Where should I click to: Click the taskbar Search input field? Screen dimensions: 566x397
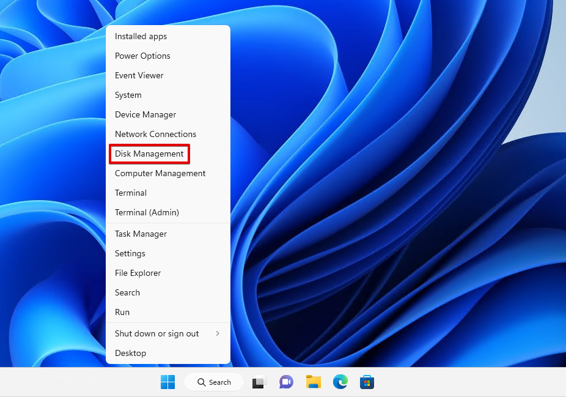[x=220, y=382]
